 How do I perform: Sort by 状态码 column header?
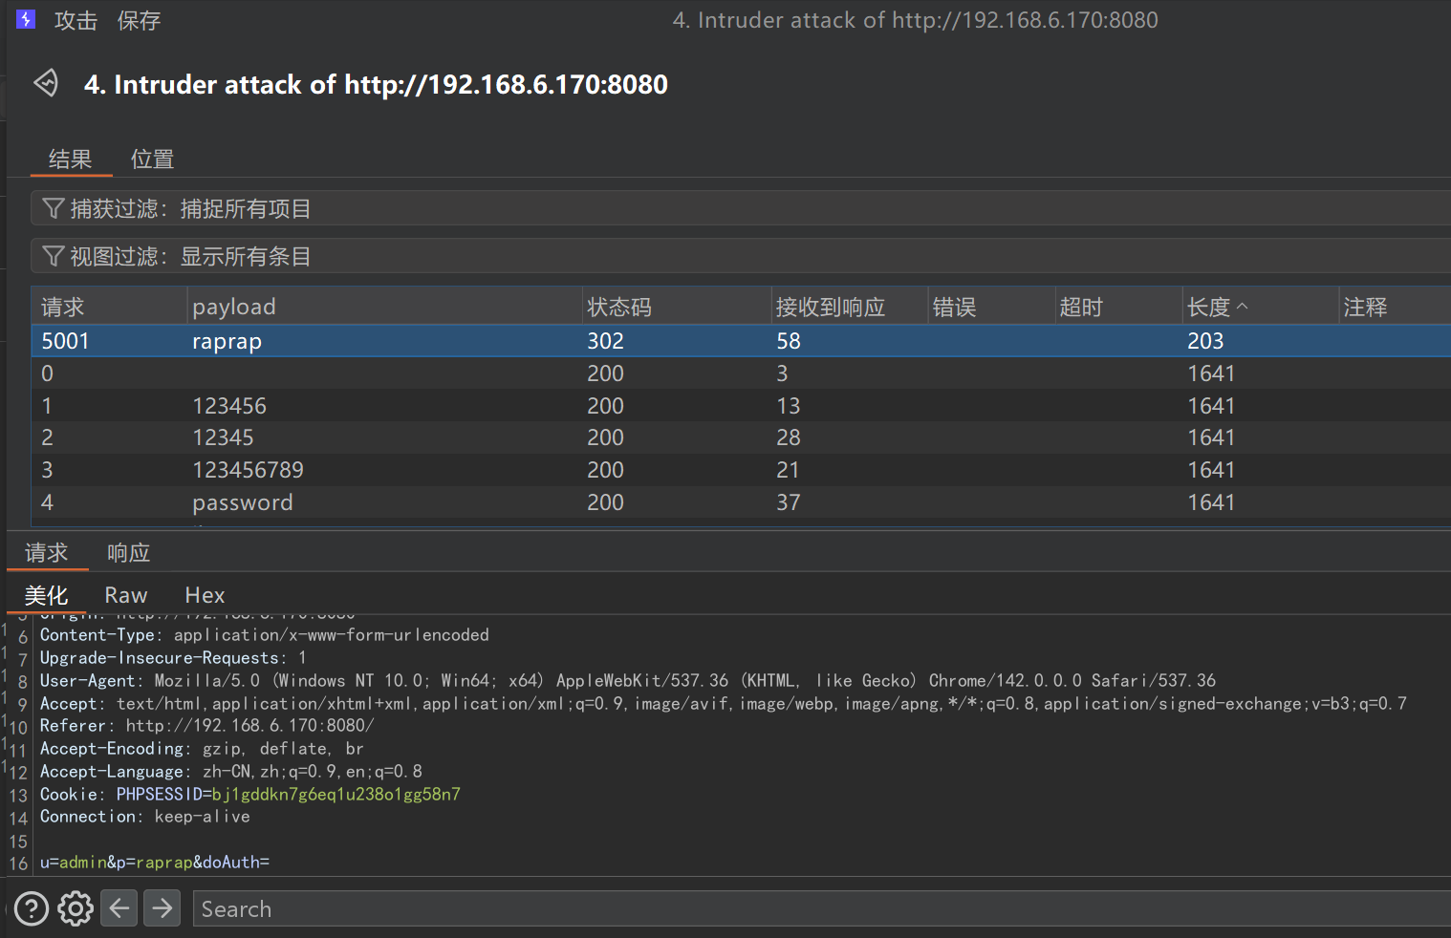[619, 307]
